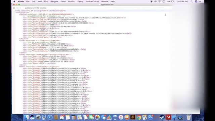Click the Group001 acrobat-8.0 line
Image resolution: width=215 pixels, height=121 pixels.
(54, 69)
